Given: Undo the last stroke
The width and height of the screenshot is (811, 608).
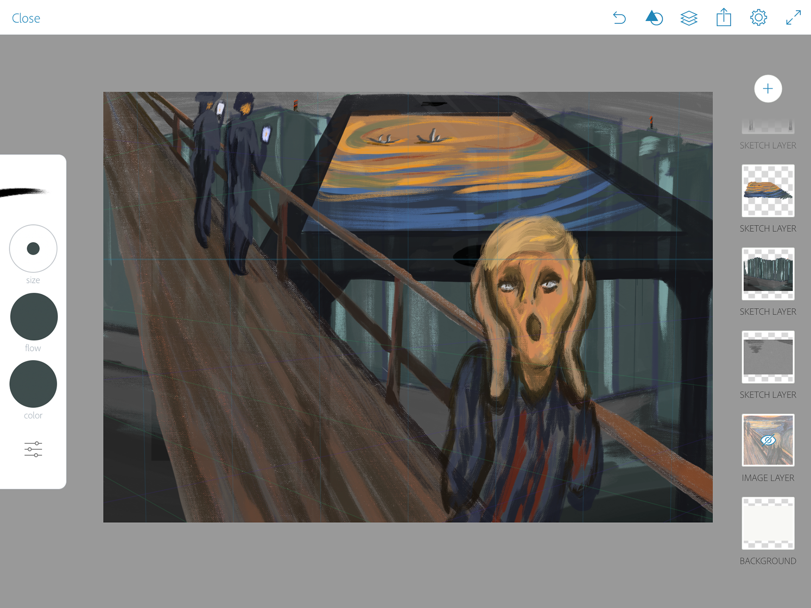Looking at the screenshot, I should click(619, 18).
